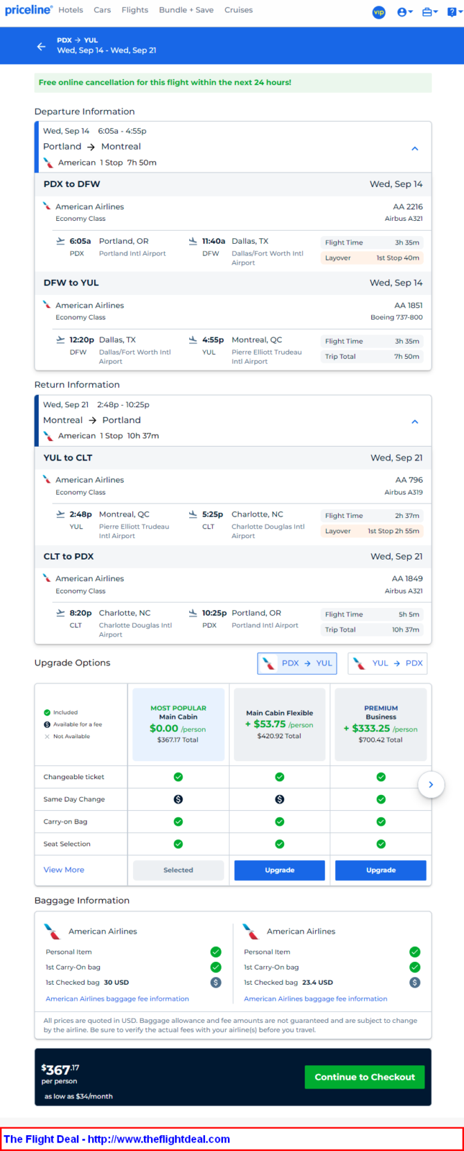This screenshot has height=1151, width=464.
Task: Open the Flights menu item
Action: point(135,10)
